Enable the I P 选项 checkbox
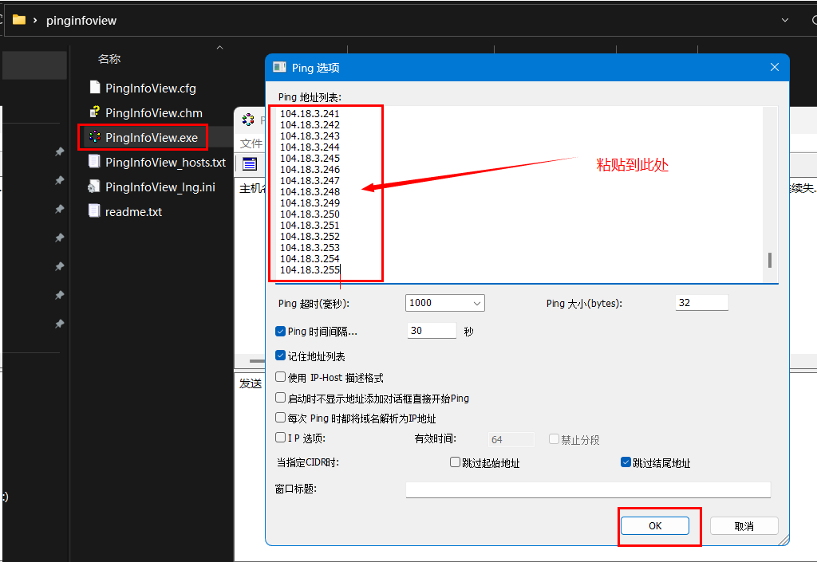This screenshot has width=817, height=562. pos(280,438)
